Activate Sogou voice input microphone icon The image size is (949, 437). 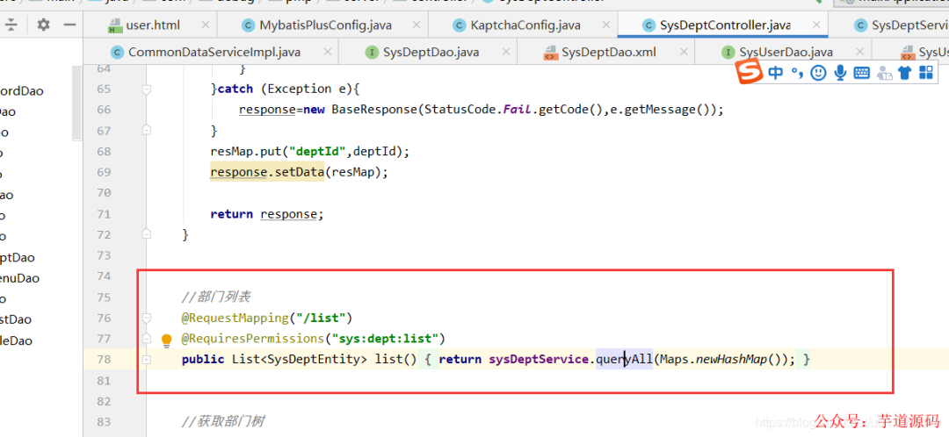click(840, 73)
